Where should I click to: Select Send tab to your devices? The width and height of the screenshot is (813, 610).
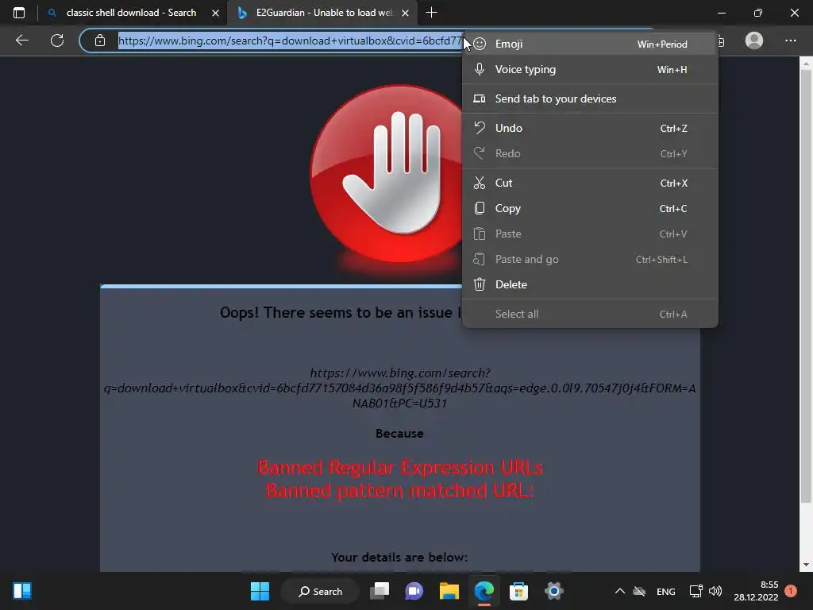pyautogui.click(x=590, y=98)
